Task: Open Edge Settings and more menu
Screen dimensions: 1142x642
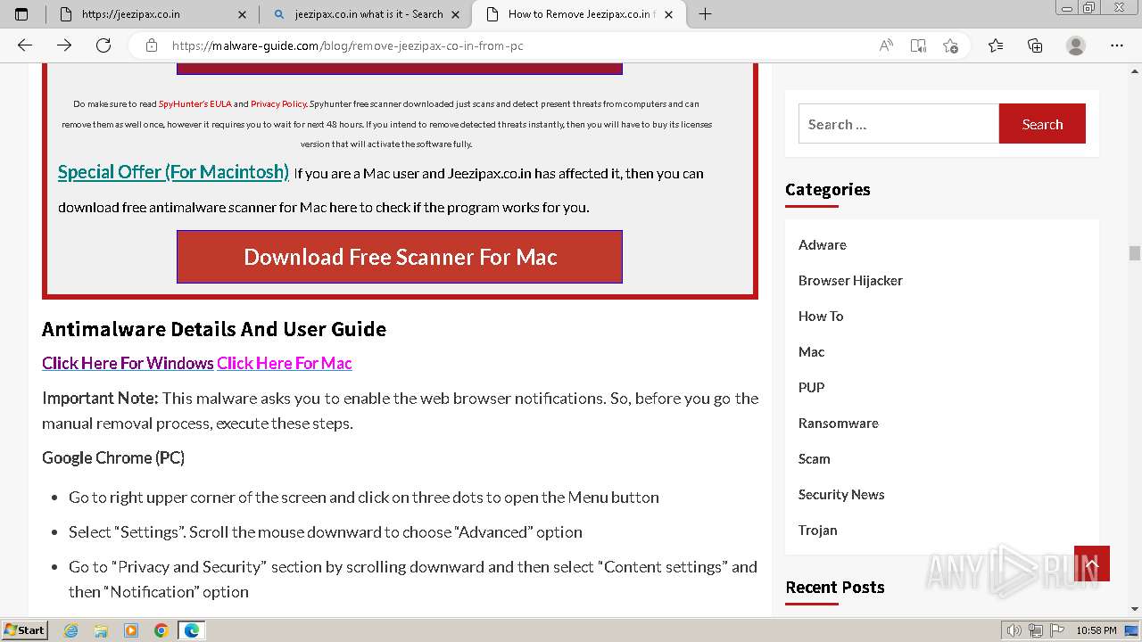Action: click(1117, 45)
